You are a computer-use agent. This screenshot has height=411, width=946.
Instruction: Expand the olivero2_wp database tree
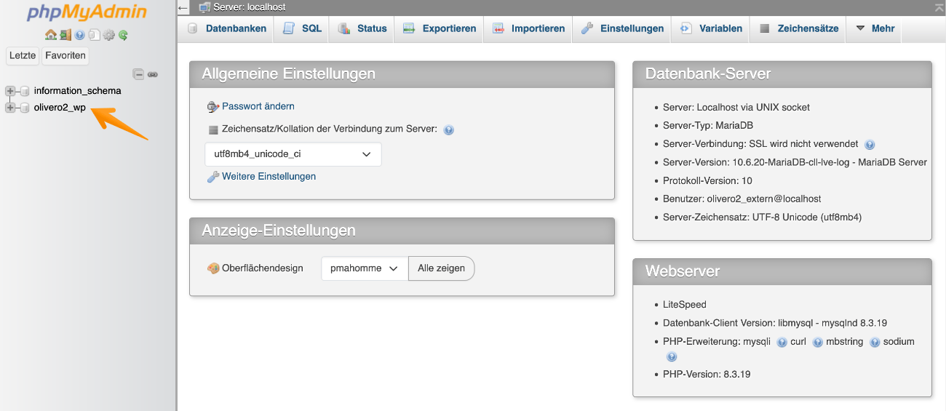pyautogui.click(x=10, y=108)
